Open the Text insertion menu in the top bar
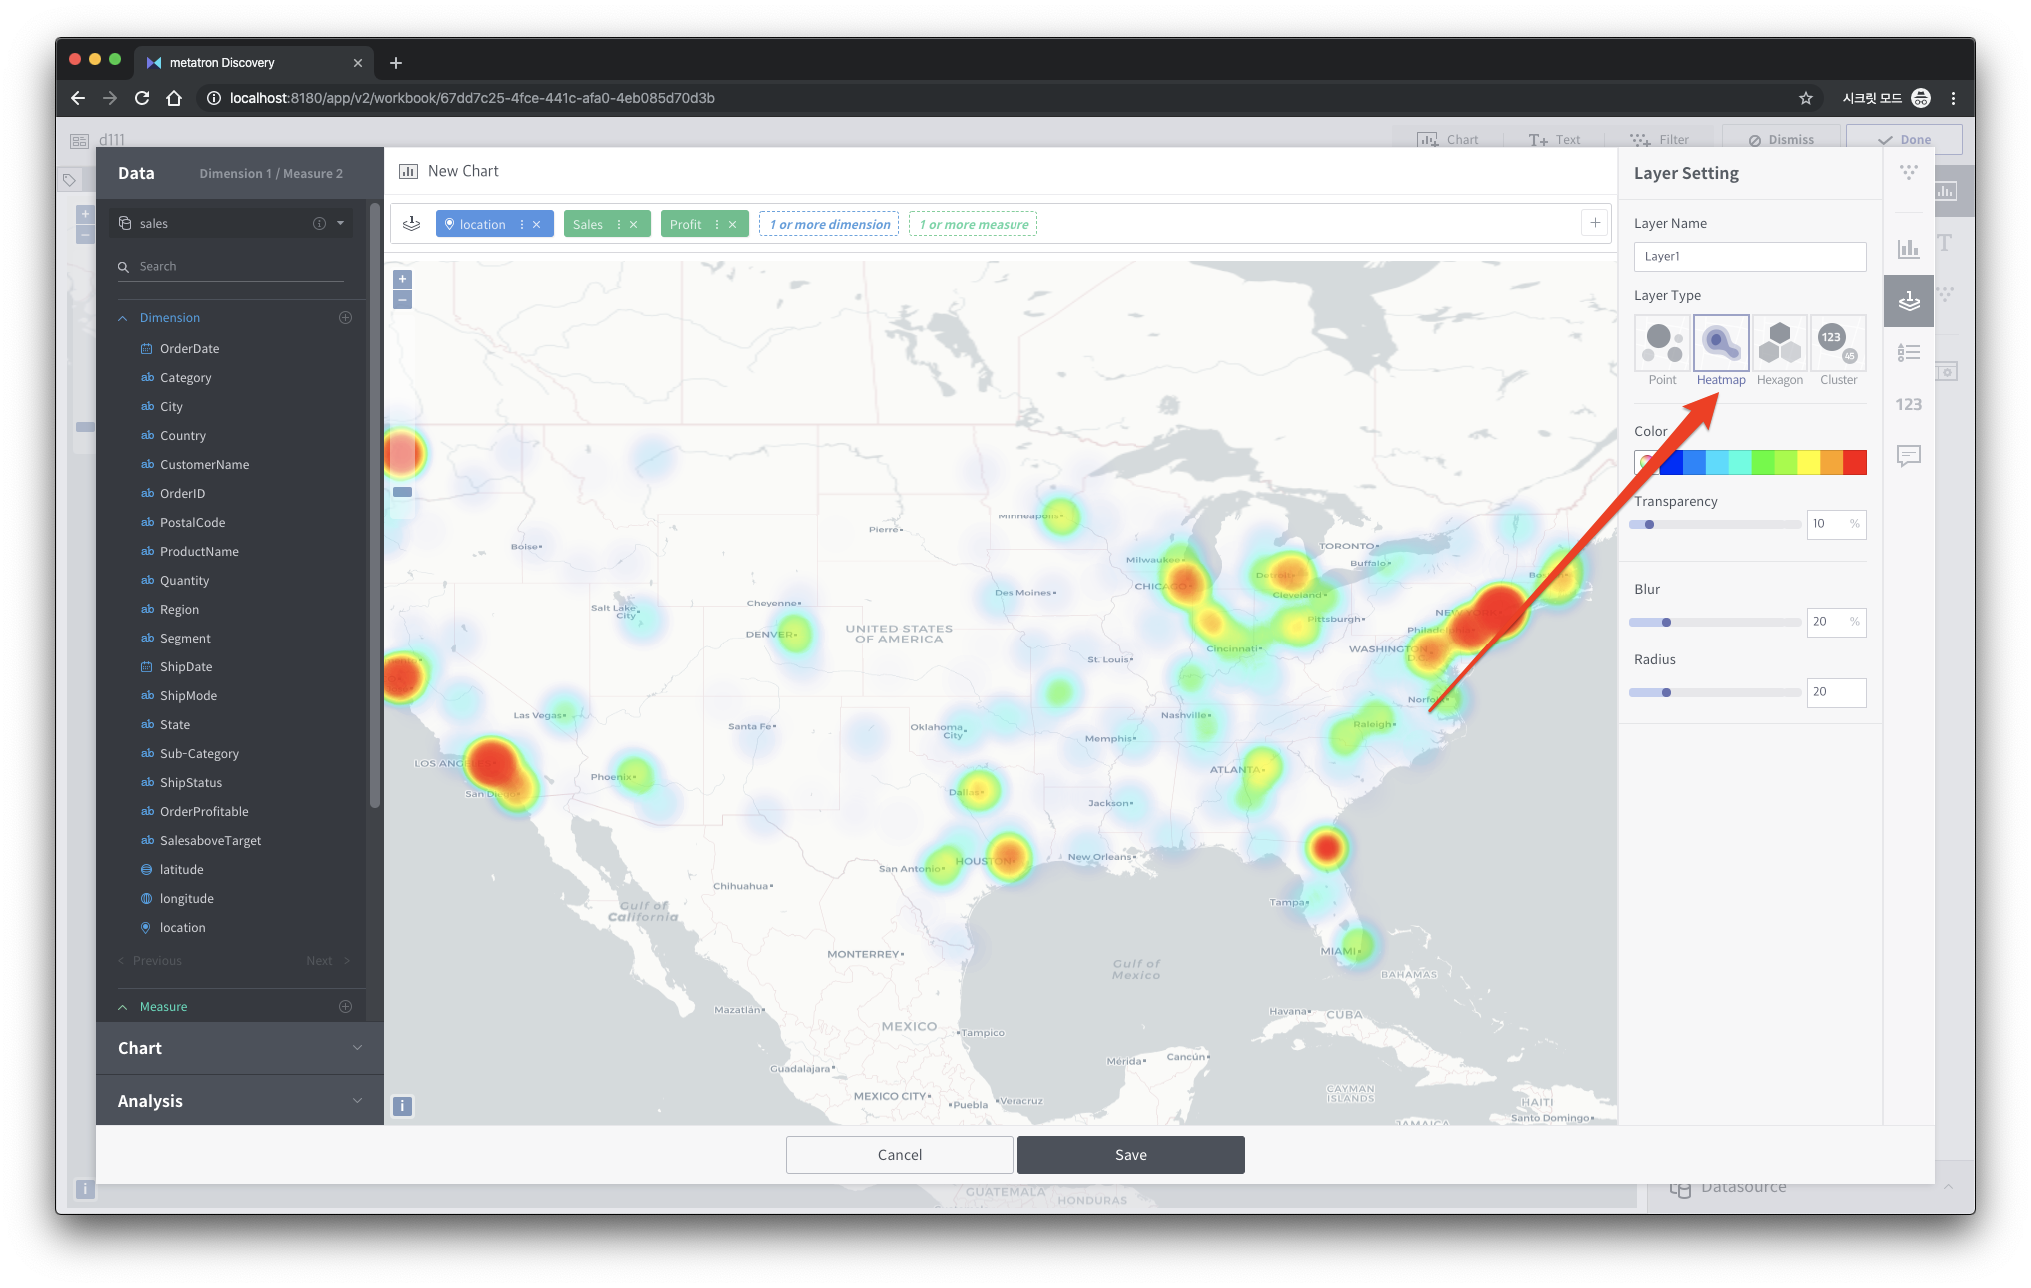This screenshot has height=1288, width=2031. click(1555, 139)
